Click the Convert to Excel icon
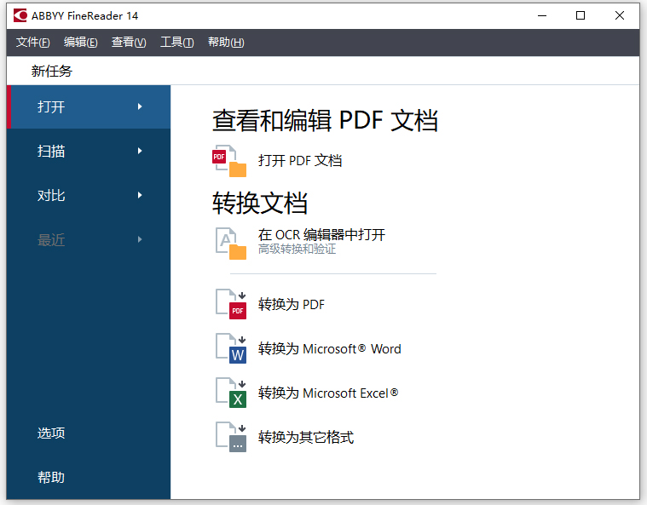Viewport: 647px width, 505px height. click(231, 393)
